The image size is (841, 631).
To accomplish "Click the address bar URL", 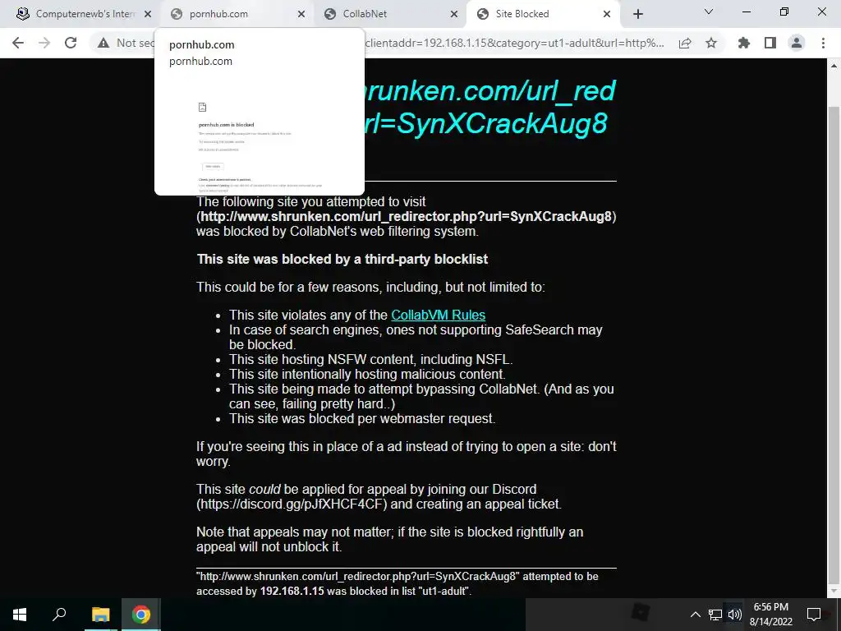I will [514, 43].
